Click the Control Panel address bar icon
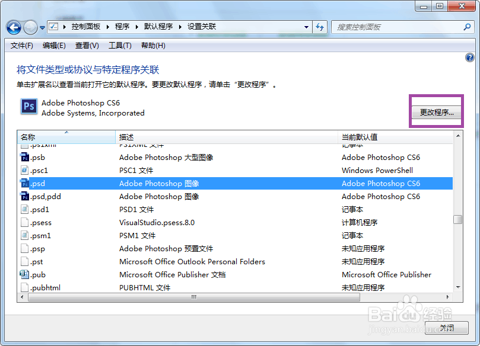This screenshot has width=480, height=346. tap(53, 27)
